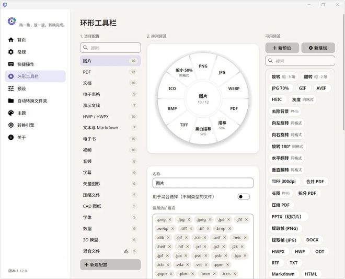This screenshot has width=345, height=279.
Task: Remove the .bmp extension tag
Action: coord(229,229)
